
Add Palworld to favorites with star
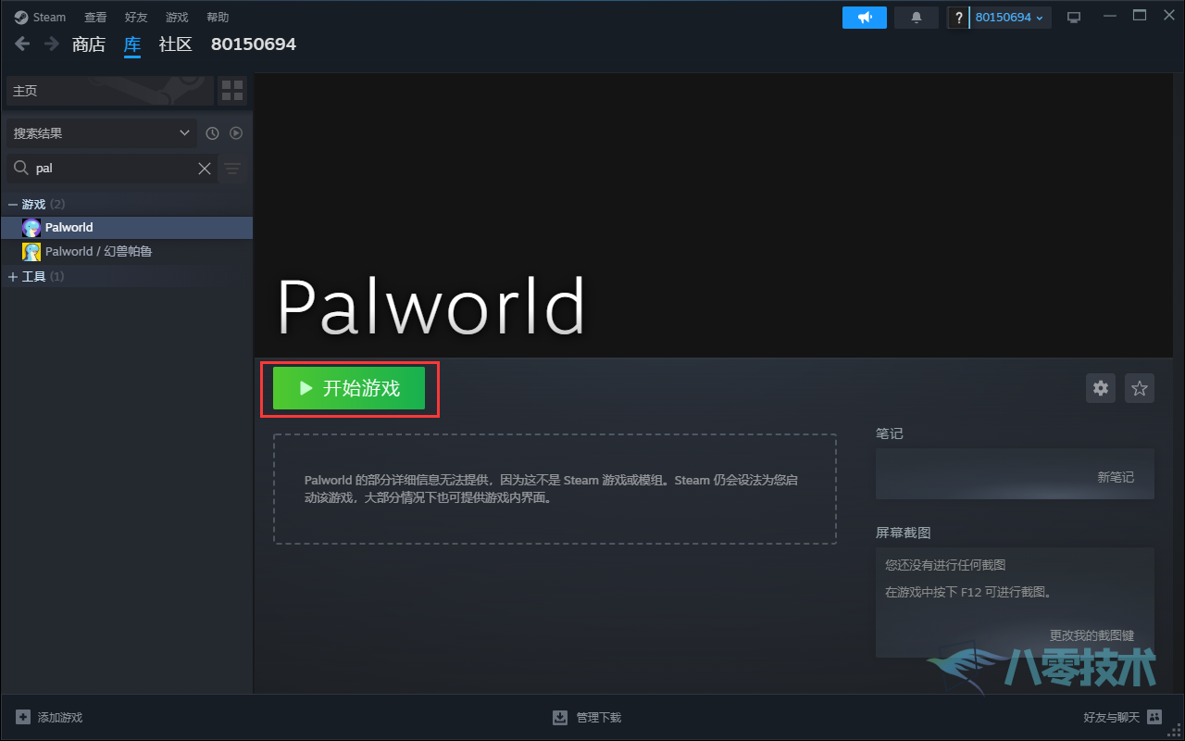pyautogui.click(x=1140, y=388)
